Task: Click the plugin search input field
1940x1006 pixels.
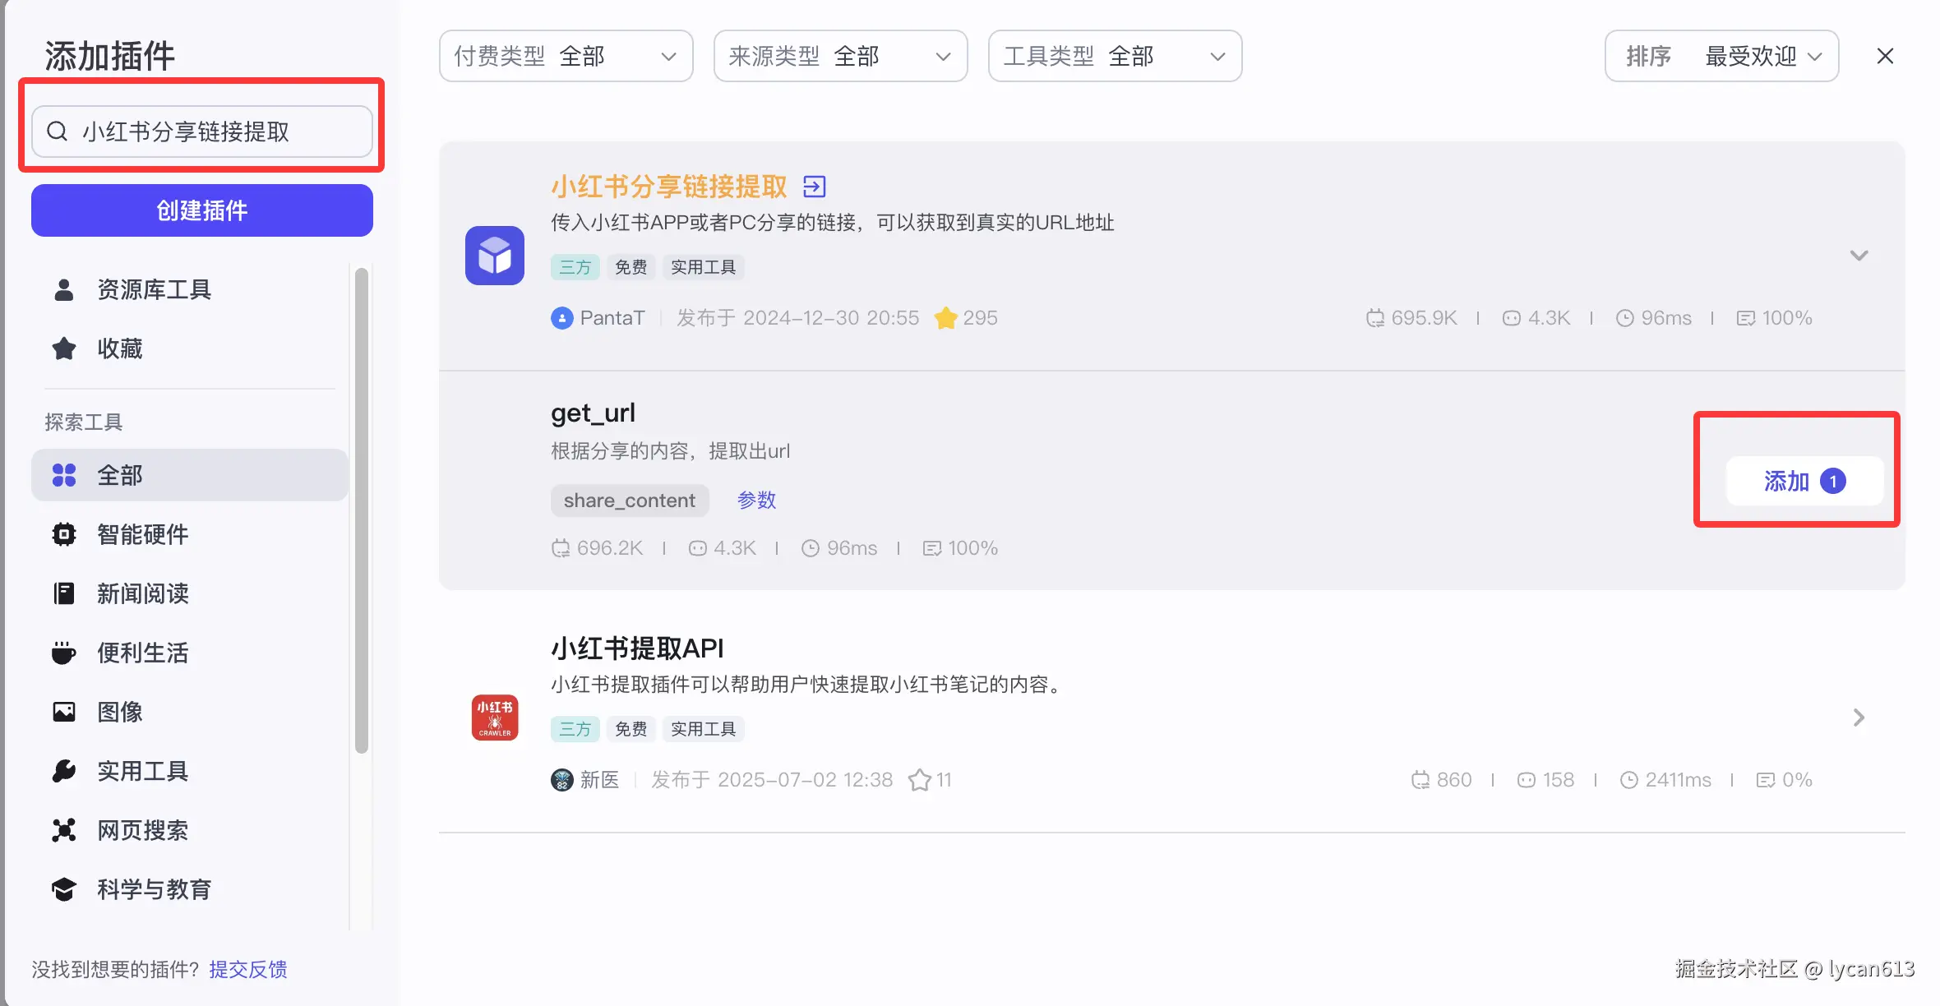Action: pyautogui.click(x=202, y=132)
